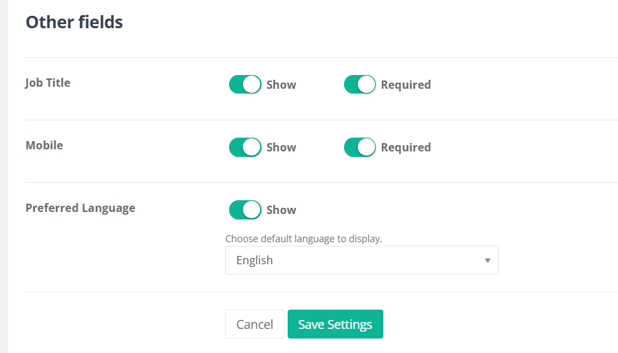The width and height of the screenshot is (618, 353).
Task: Click the Save Settings button
Action: point(335,324)
